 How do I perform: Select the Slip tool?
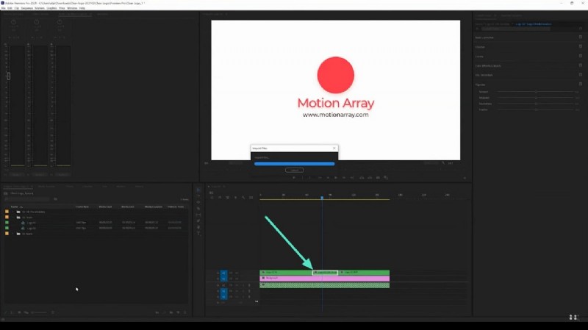click(x=198, y=215)
